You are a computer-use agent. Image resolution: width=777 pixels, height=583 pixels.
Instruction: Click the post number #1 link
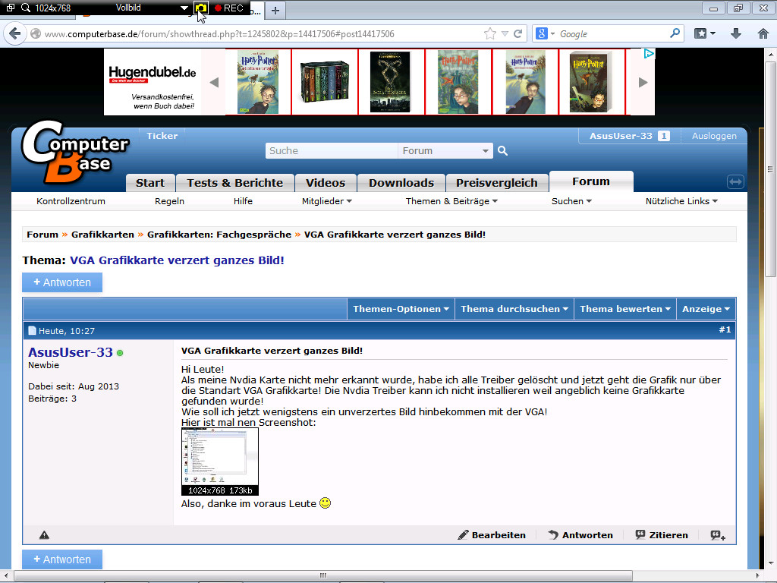pyautogui.click(x=725, y=329)
